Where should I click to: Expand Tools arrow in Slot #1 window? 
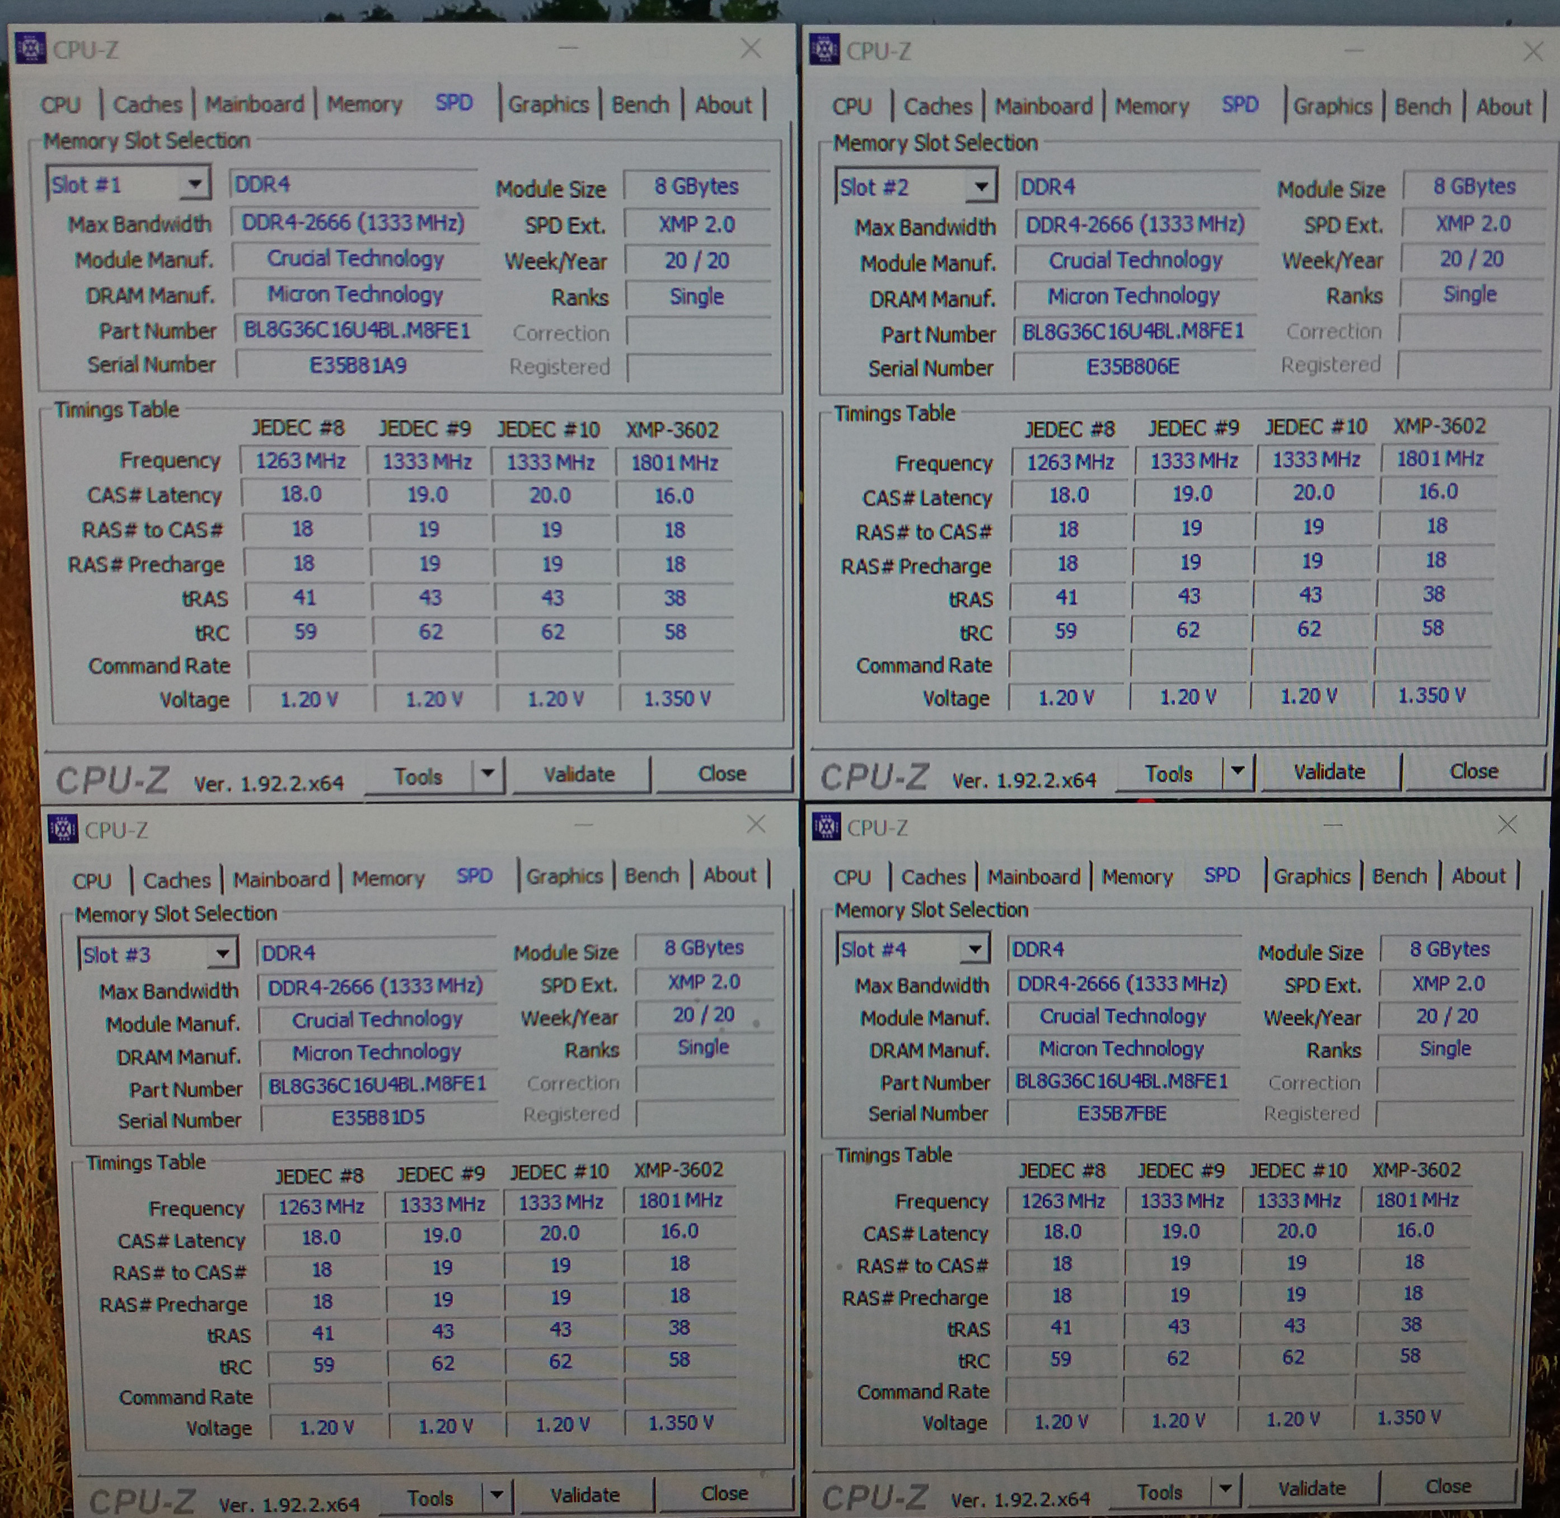(488, 774)
